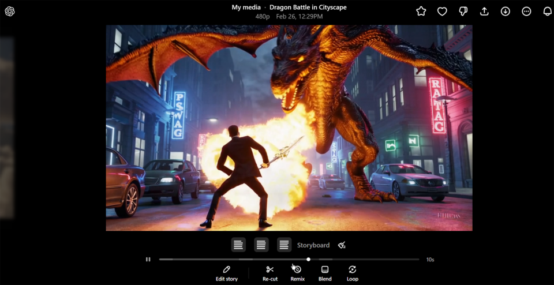Open the Re-cut scissors tool

[270, 273]
